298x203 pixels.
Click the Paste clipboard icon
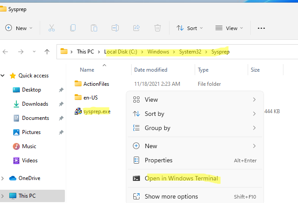coord(94,28)
